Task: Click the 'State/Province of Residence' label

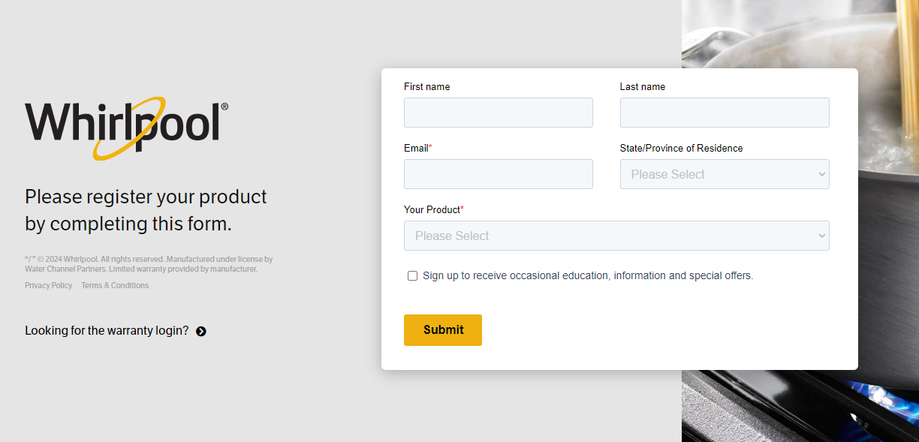Action: pos(681,148)
